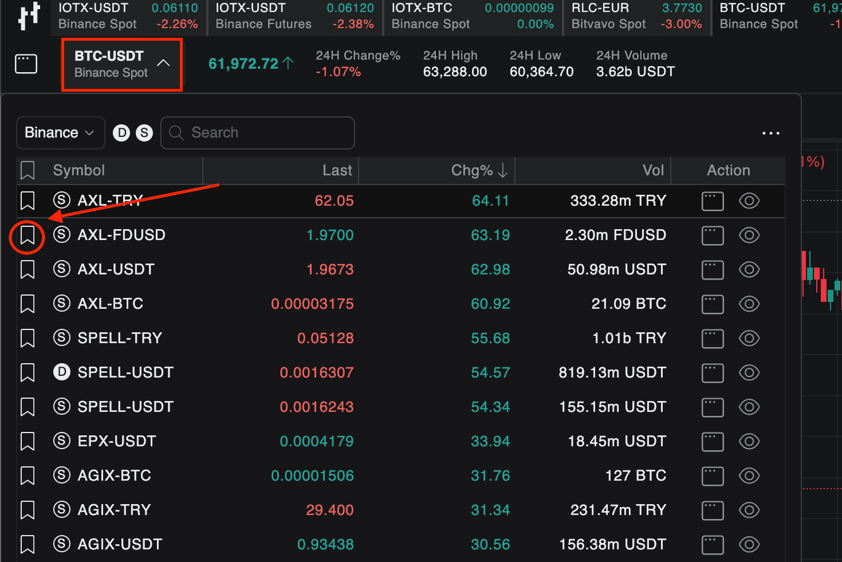Screen dimensions: 842x562
Task: Bookmark the AXL-USDT row
Action: (x=27, y=270)
